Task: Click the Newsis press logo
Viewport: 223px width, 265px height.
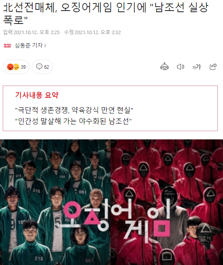Action: tap(7, 46)
